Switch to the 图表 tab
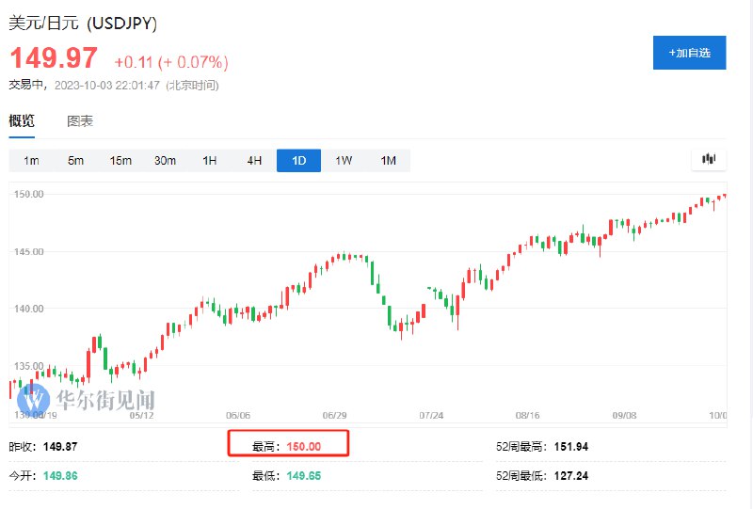Viewport: 753px width, 509px height. [x=80, y=121]
